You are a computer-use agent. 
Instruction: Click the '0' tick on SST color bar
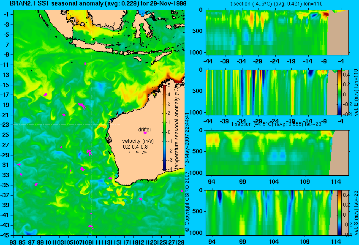169,132
